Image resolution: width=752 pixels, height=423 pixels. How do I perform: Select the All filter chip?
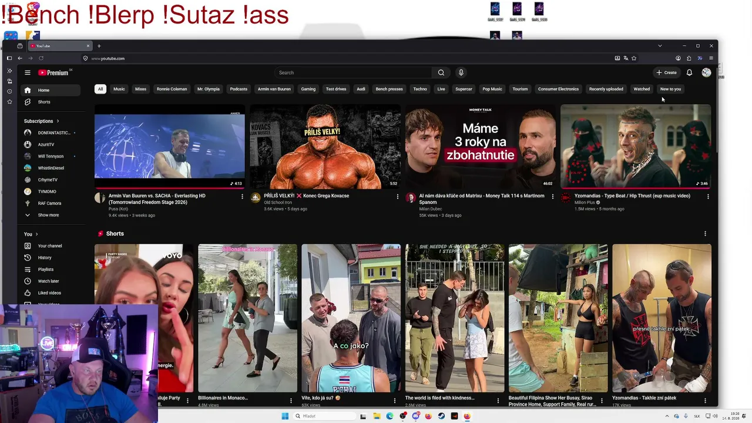point(100,89)
